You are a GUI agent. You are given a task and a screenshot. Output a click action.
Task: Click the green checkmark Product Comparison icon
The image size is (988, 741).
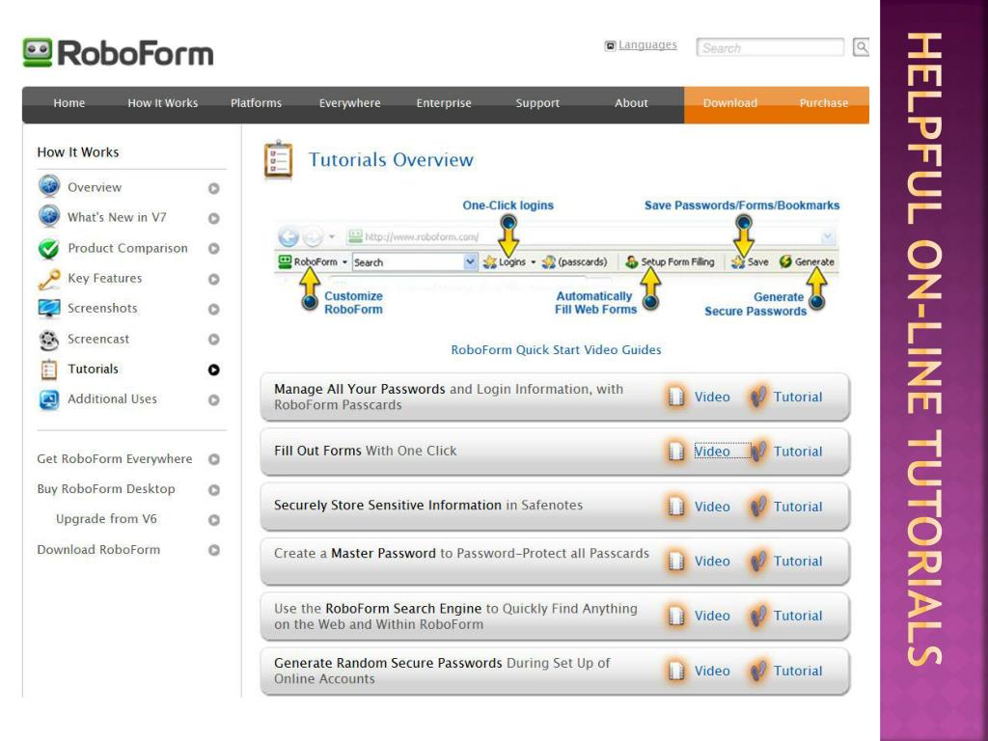click(x=49, y=248)
